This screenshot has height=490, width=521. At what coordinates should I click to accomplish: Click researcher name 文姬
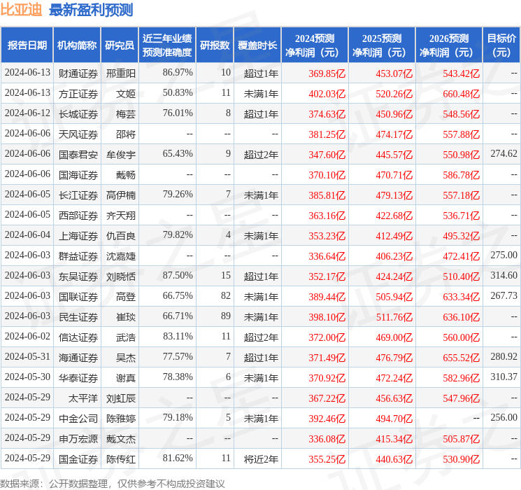pyautogui.click(x=126, y=94)
